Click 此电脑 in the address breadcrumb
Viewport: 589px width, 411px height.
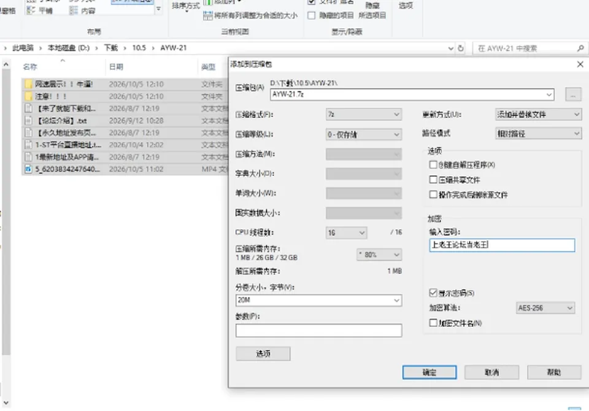pos(23,48)
